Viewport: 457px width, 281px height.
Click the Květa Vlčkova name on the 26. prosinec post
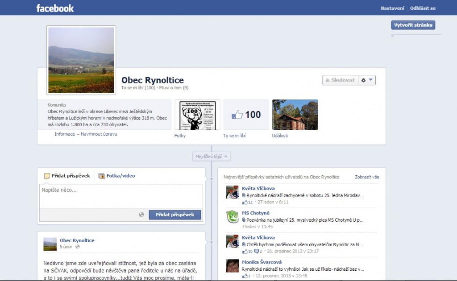tap(258, 238)
